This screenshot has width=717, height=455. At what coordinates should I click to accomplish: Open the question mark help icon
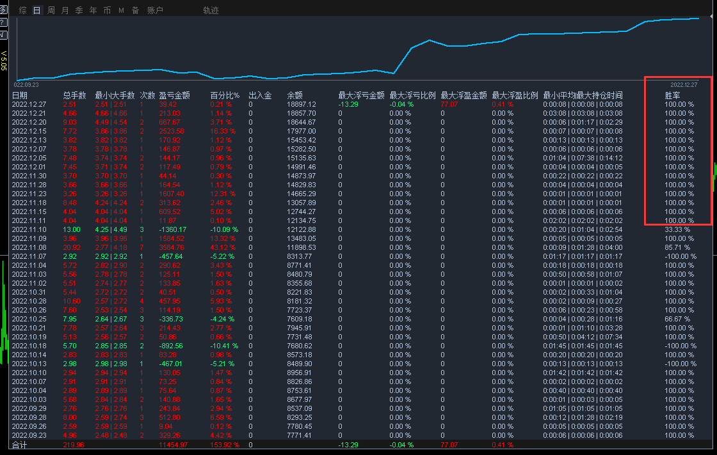coord(3,22)
